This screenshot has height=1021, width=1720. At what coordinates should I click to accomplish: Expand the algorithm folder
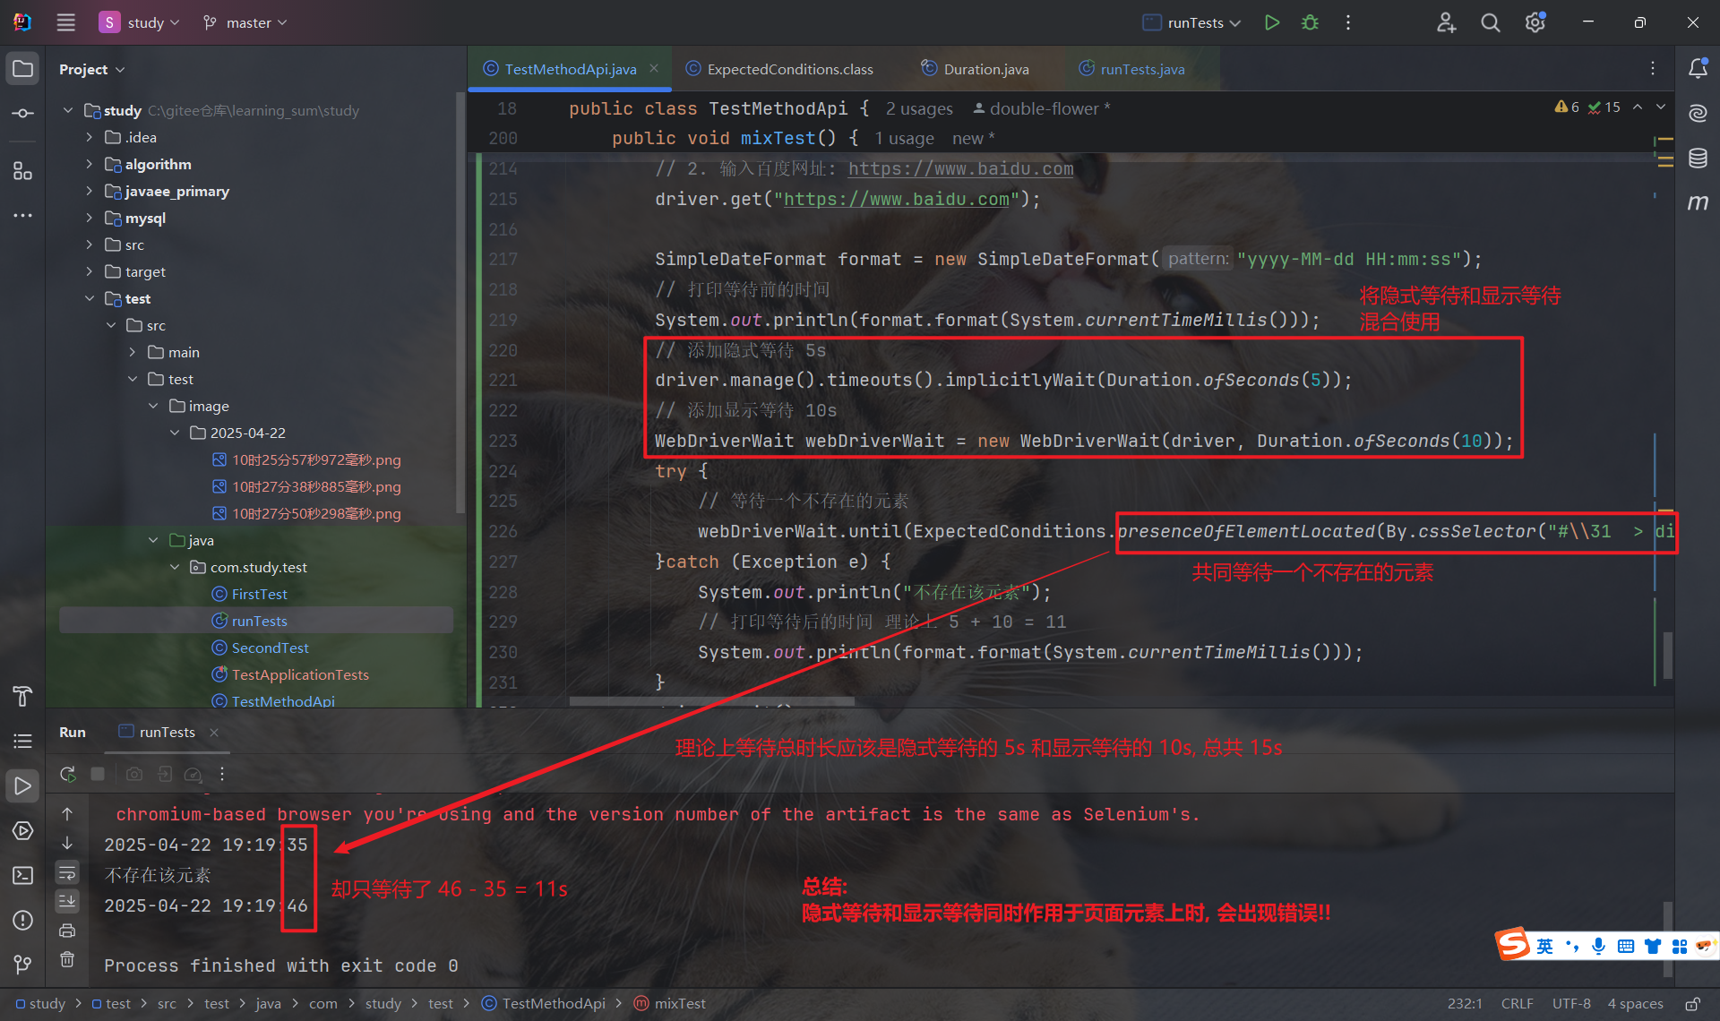coord(89,164)
